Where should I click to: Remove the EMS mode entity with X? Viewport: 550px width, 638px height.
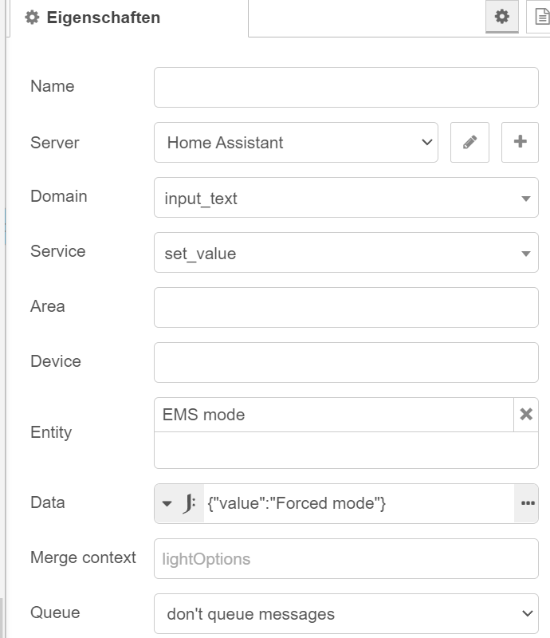tap(526, 414)
